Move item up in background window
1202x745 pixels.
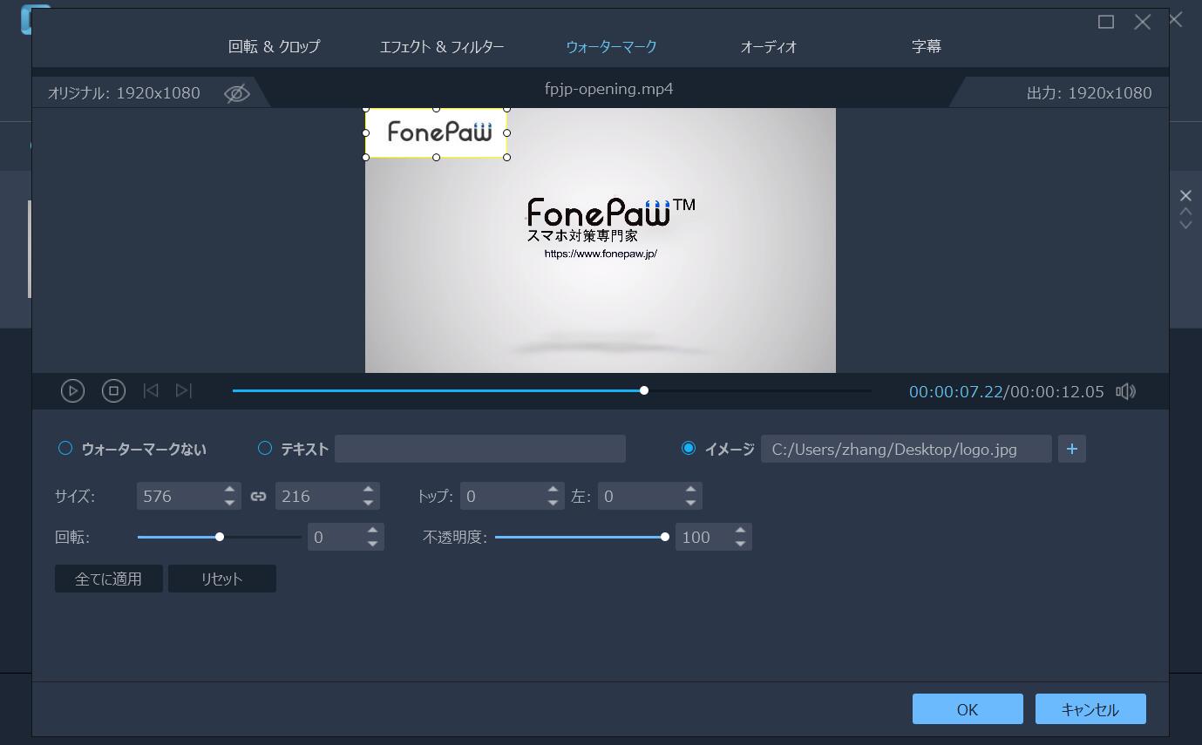1185,211
